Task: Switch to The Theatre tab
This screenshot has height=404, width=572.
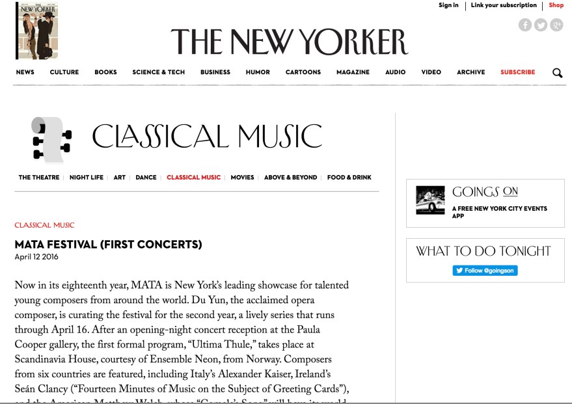Action: click(x=39, y=178)
